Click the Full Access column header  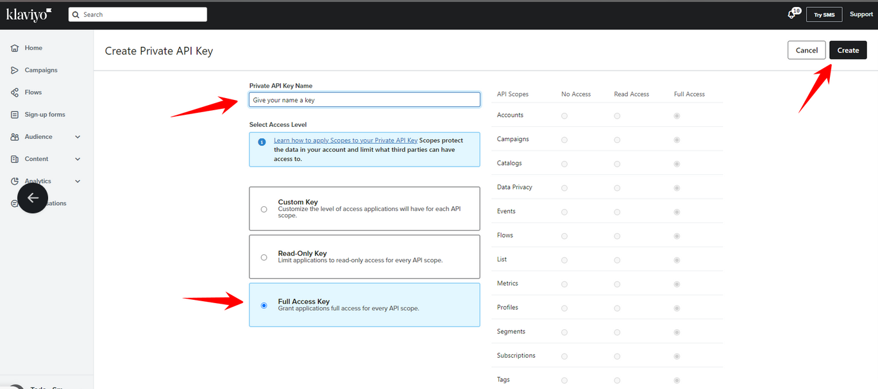pyautogui.click(x=689, y=94)
